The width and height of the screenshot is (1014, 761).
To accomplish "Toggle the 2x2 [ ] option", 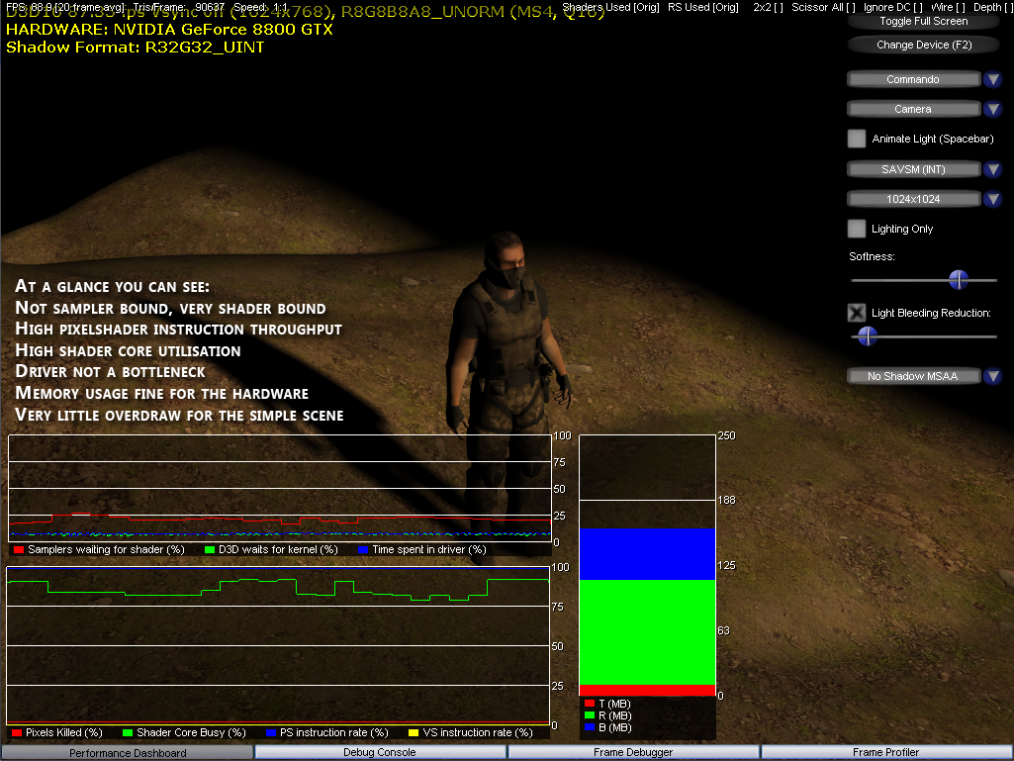I will (768, 7).
